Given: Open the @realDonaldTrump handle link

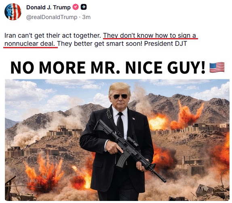Looking at the screenshot, I should coord(52,17).
